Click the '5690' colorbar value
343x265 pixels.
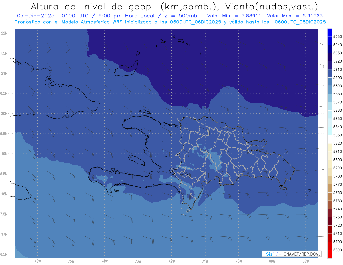point(337,250)
